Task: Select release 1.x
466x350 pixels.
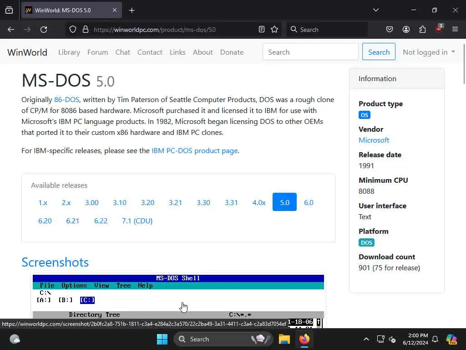Action: 43,202
